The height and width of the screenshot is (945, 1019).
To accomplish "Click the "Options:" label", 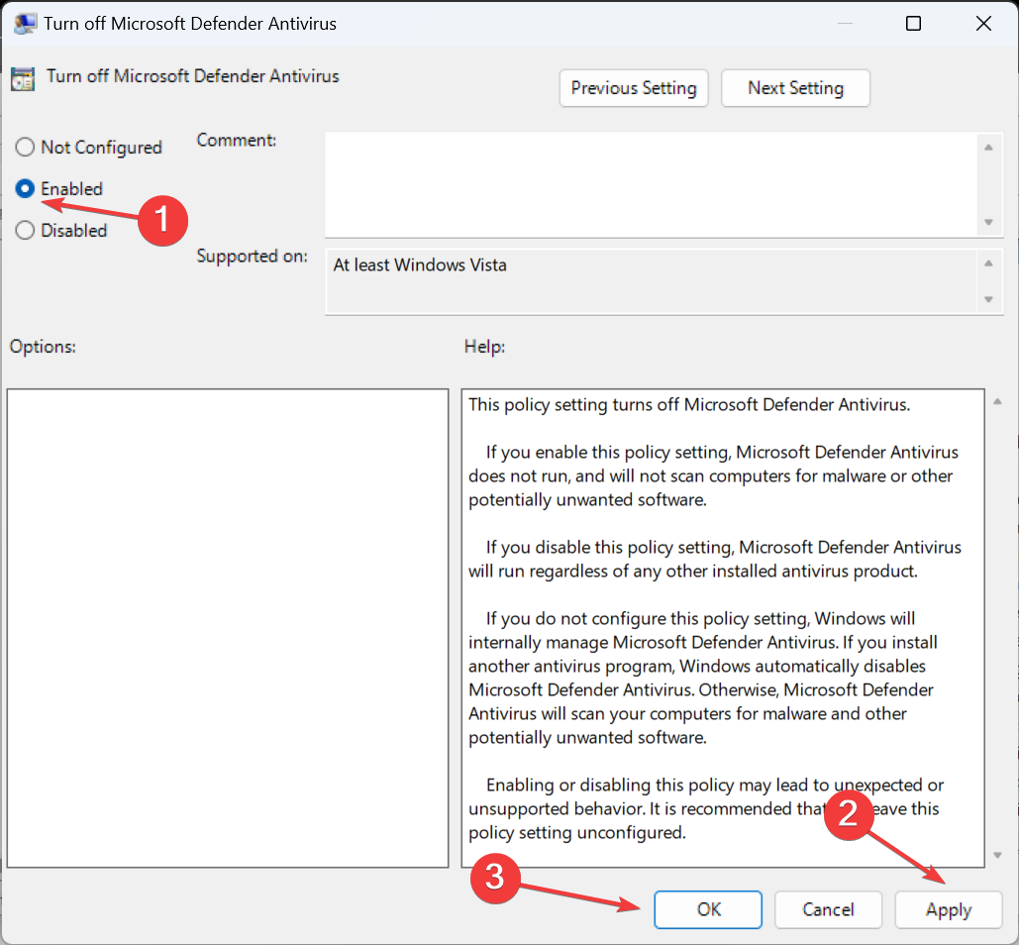I will click(43, 347).
